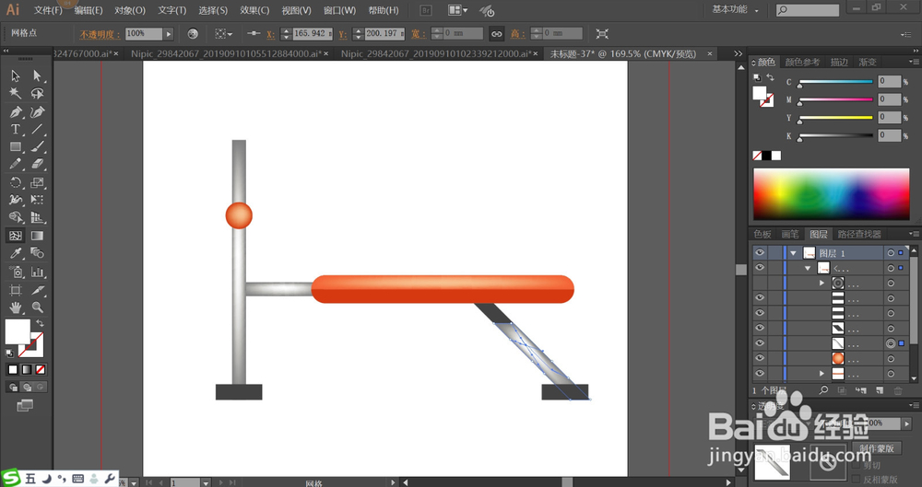Click the delete layer trash icon
922x487 pixels.
[898, 390]
